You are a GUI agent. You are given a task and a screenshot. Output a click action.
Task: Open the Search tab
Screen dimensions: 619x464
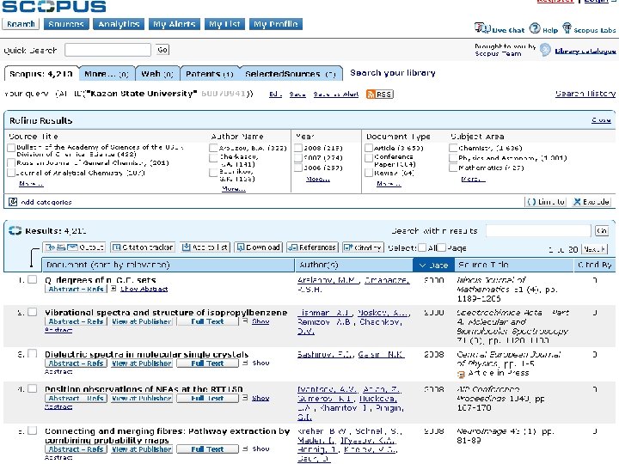21,24
